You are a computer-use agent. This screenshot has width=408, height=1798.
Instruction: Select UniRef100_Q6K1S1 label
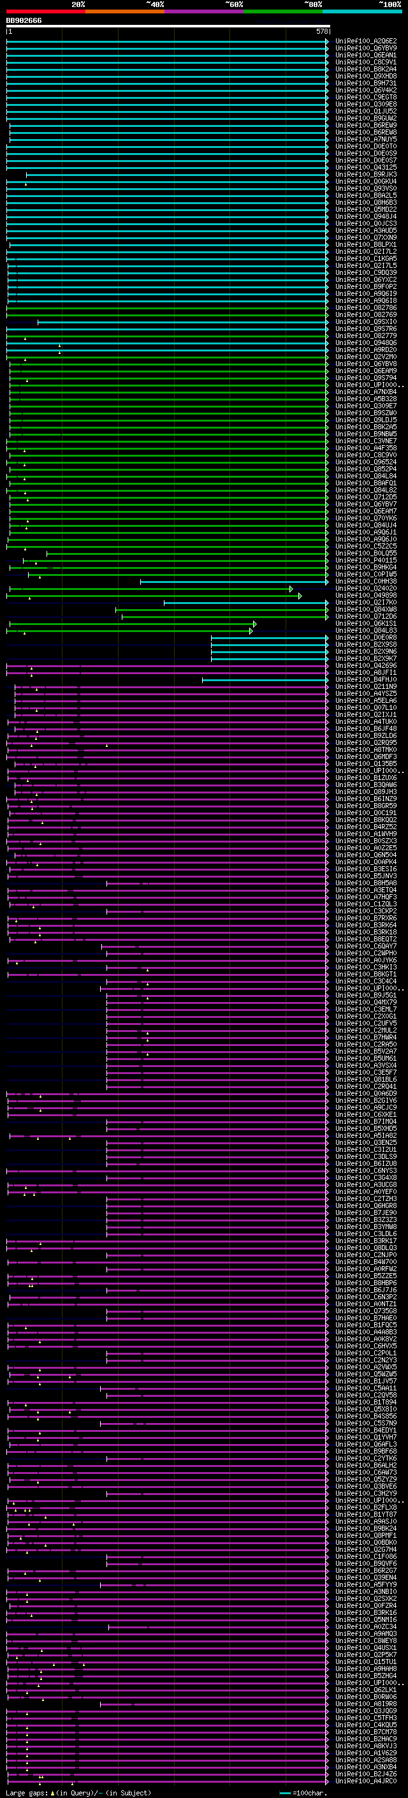[366, 624]
